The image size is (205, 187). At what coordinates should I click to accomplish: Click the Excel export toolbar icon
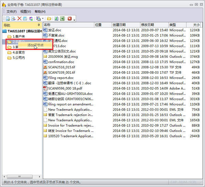(x=62, y=18)
